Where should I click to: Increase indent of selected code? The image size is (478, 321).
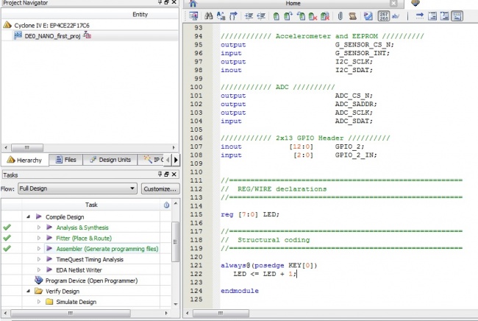249,16
